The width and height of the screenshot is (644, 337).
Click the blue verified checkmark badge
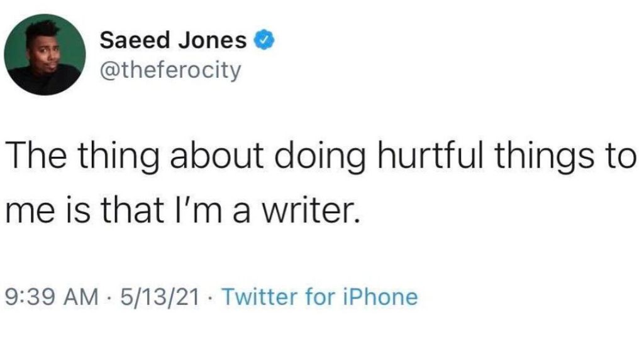[x=263, y=41]
